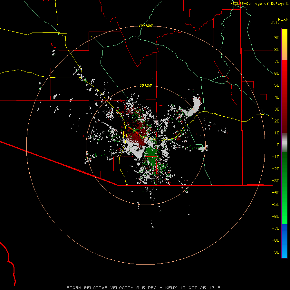The width and height of the screenshot is (290, 290).
Task: Click the -80 value on the velocity scale
Action: click(275, 240)
